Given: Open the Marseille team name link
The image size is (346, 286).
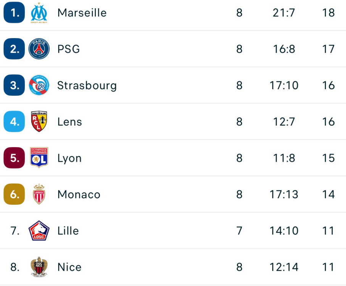Looking at the screenshot, I should (x=82, y=13).
